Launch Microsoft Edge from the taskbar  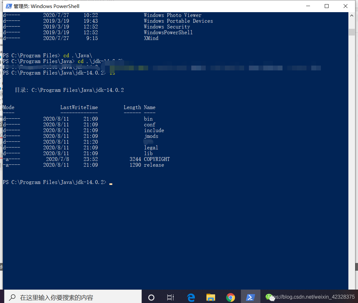[191, 298]
